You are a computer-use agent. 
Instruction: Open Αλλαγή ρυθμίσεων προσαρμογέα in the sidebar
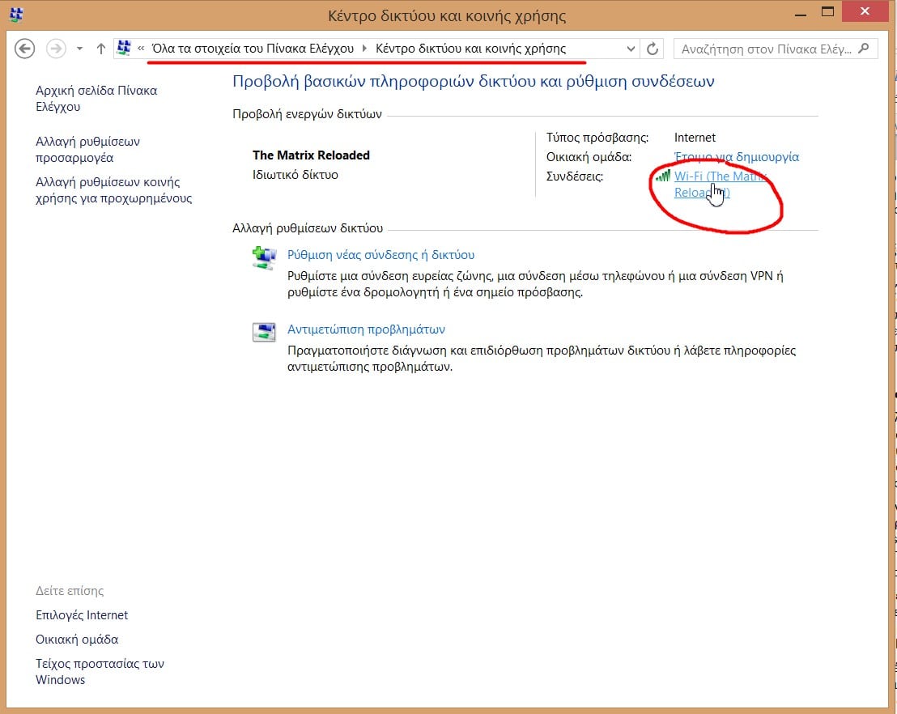point(87,150)
